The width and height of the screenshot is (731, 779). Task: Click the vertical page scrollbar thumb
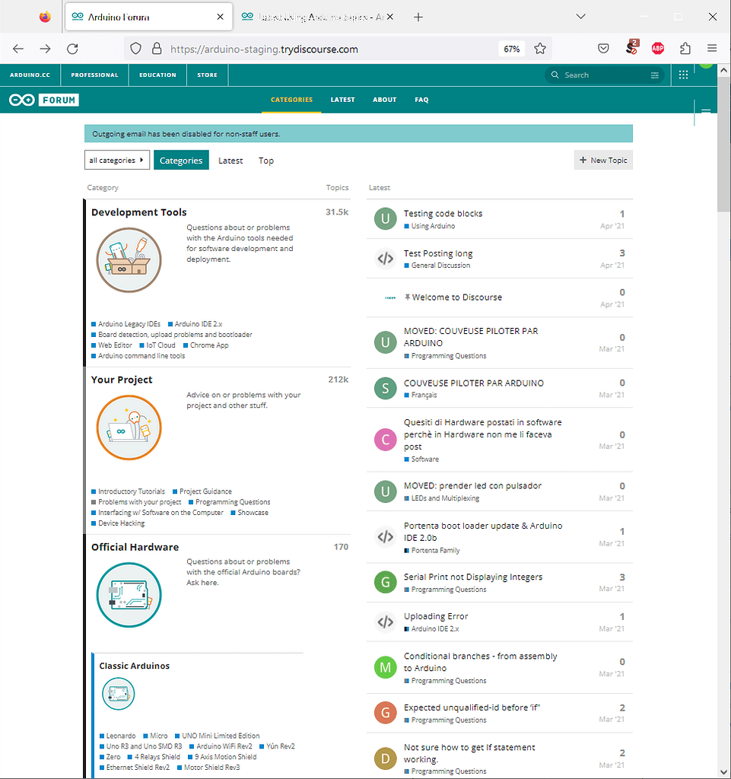724,144
